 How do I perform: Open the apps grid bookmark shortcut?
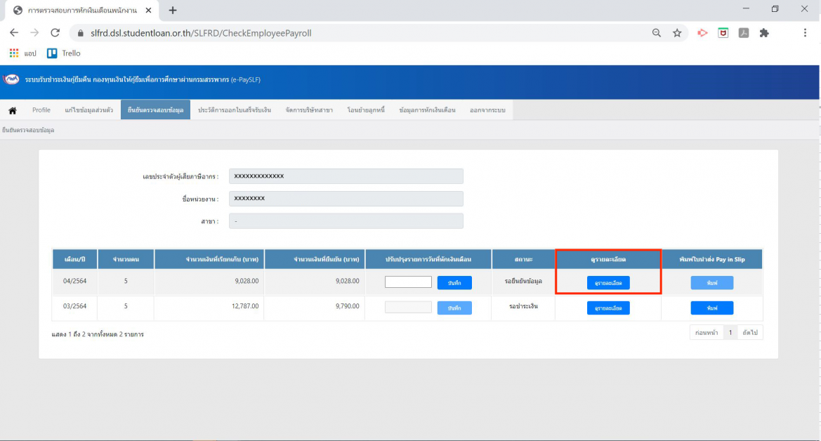pos(14,53)
